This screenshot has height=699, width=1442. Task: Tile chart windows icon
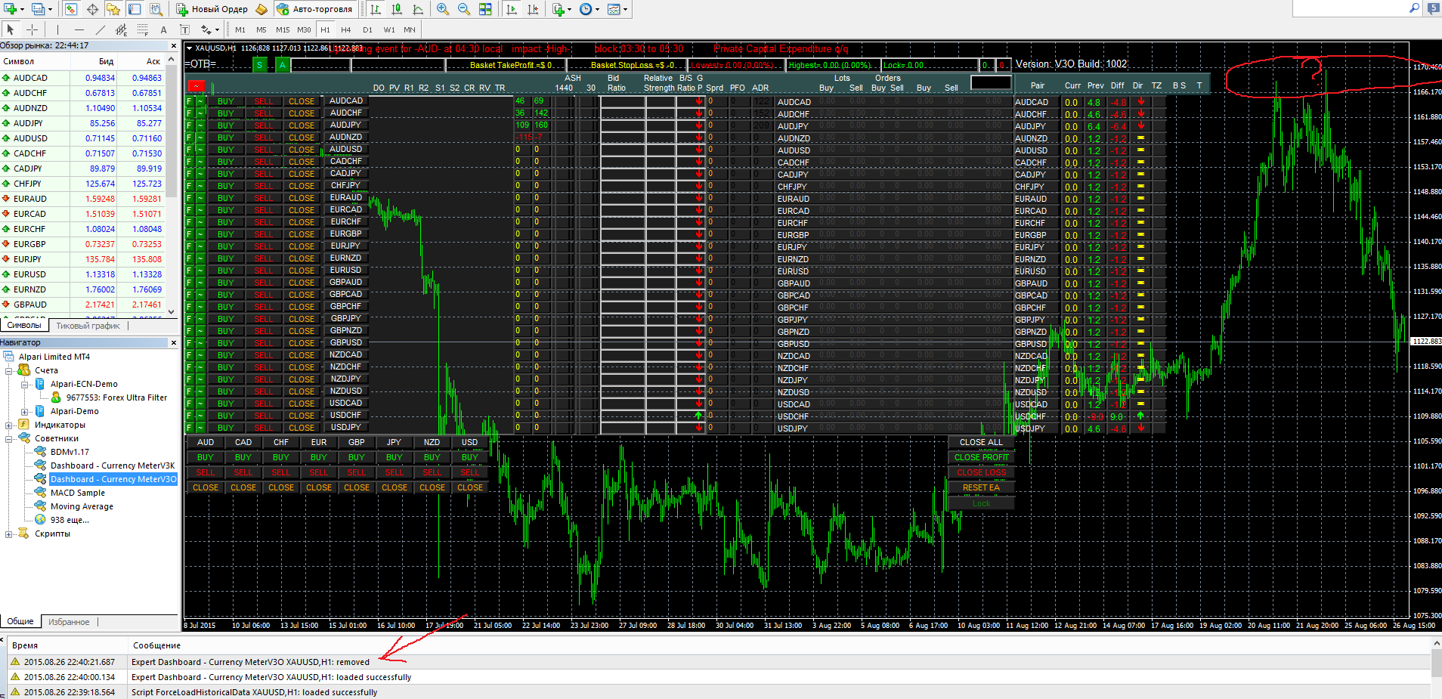coord(485,9)
